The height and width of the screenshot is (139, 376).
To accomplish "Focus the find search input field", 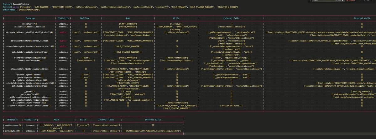I will [x=323, y=1].
